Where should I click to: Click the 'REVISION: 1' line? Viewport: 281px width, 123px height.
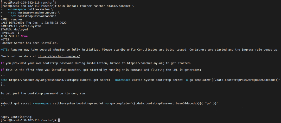10,33
